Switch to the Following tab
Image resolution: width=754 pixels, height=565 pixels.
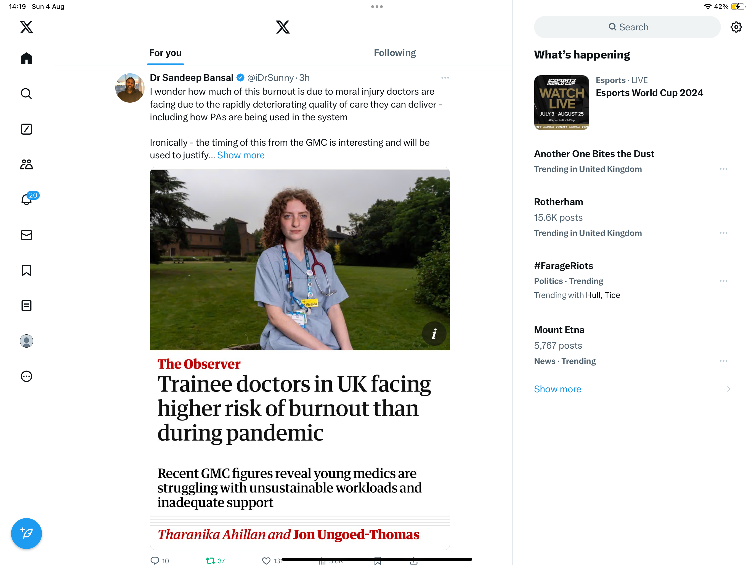(395, 53)
